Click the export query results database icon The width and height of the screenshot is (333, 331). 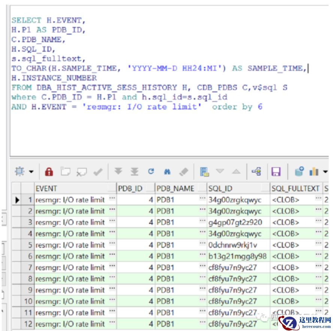coord(299,171)
